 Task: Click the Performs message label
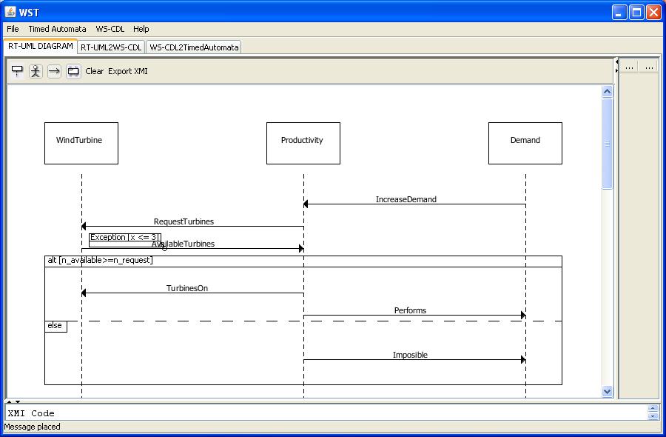[410, 310]
